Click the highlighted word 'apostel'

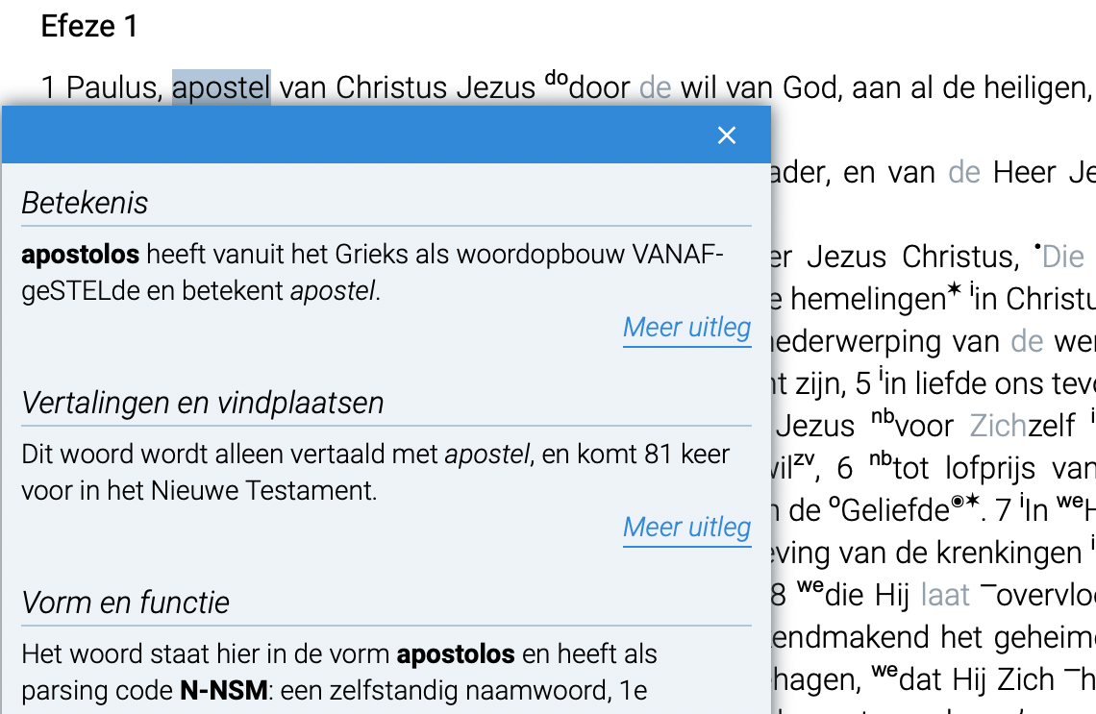221,88
